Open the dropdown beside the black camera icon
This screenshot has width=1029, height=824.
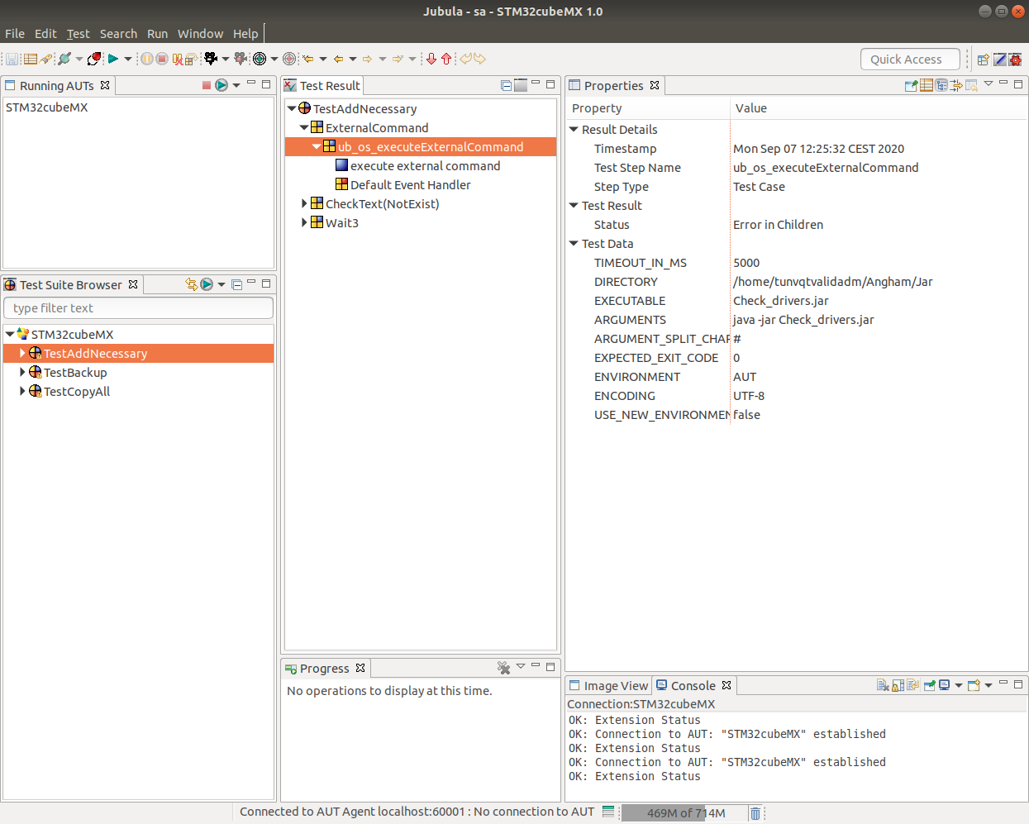(226, 59)
